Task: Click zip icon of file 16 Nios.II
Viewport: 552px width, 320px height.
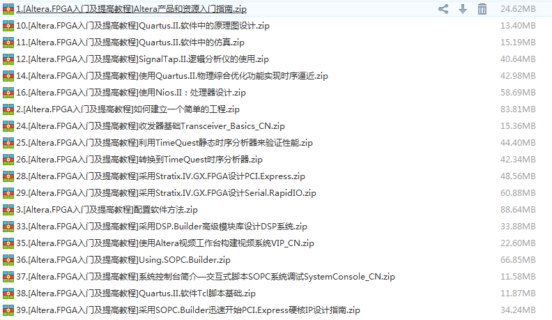Action: pos(8,93)
